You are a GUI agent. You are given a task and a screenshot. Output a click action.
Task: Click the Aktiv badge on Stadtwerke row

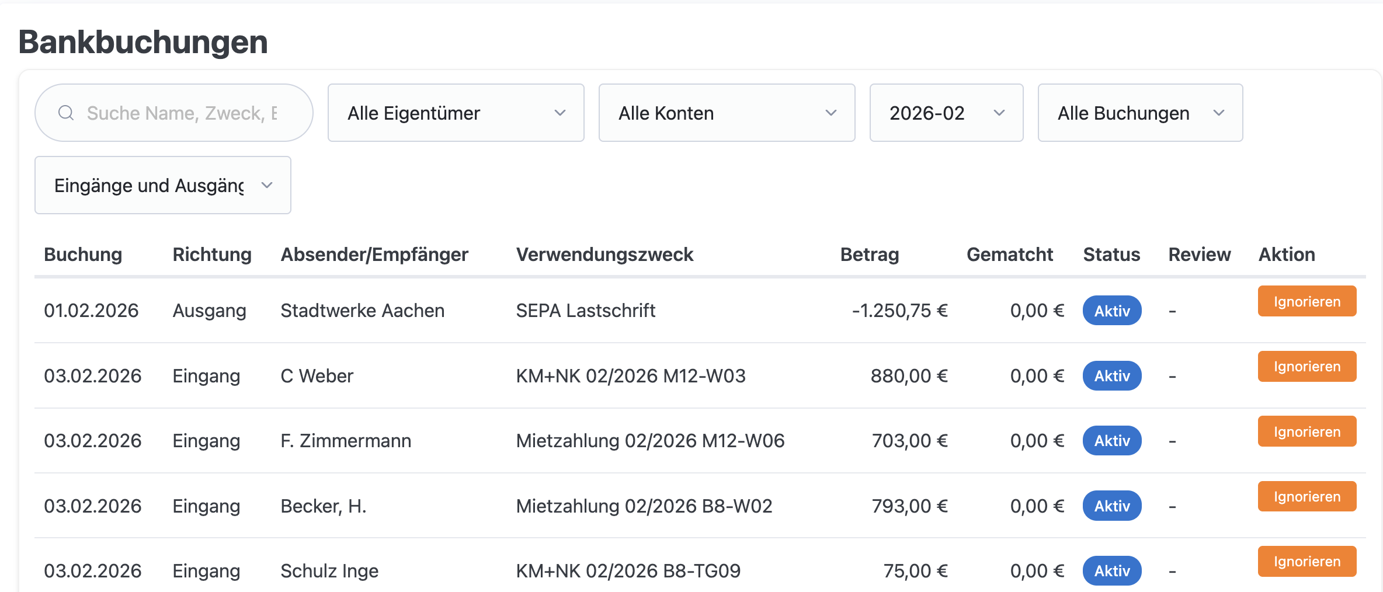1111,311
